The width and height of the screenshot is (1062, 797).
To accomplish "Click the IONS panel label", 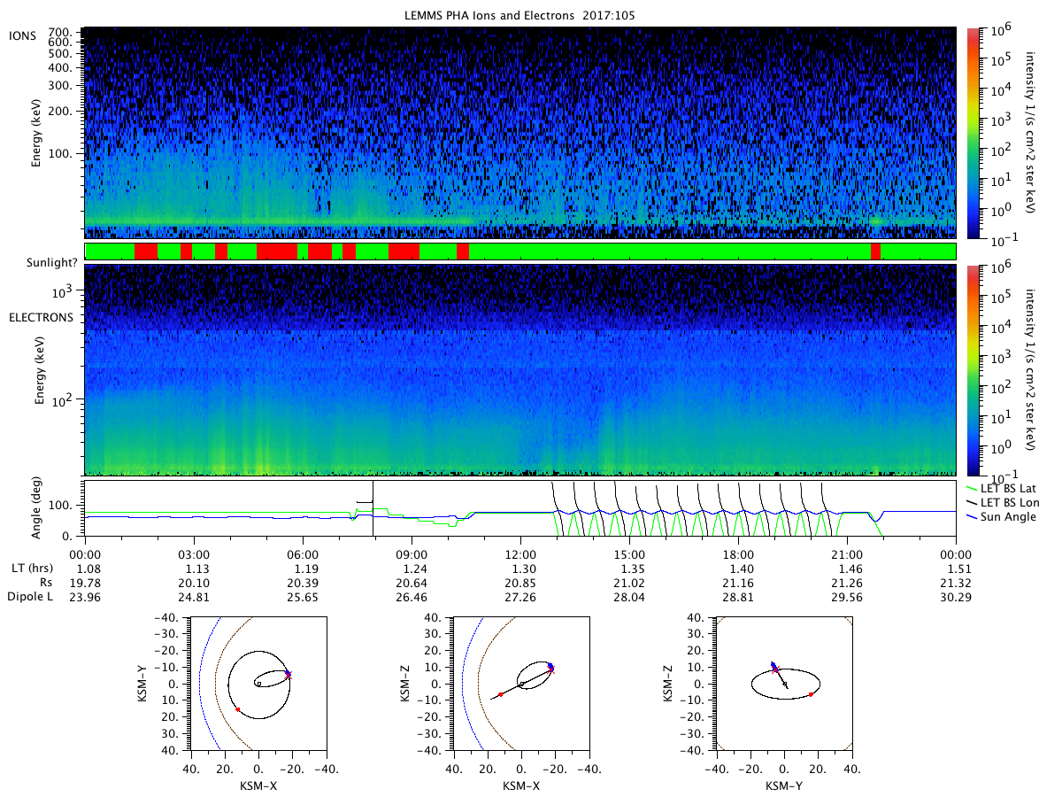I will 21,35.
